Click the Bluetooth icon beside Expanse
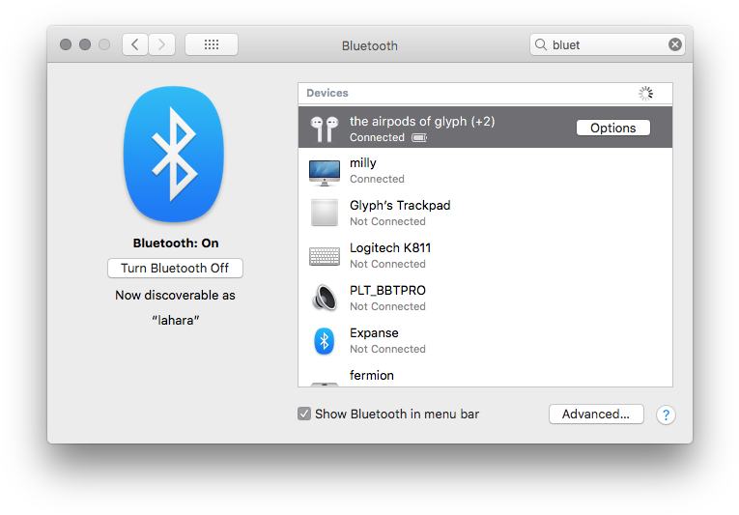 325,341
